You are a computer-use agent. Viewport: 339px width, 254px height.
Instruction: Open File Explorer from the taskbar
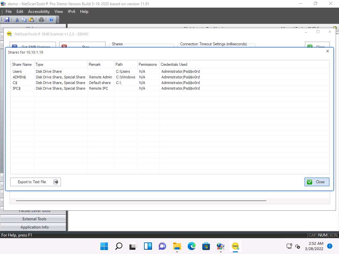pyautogui.click(x=177, y=246)
